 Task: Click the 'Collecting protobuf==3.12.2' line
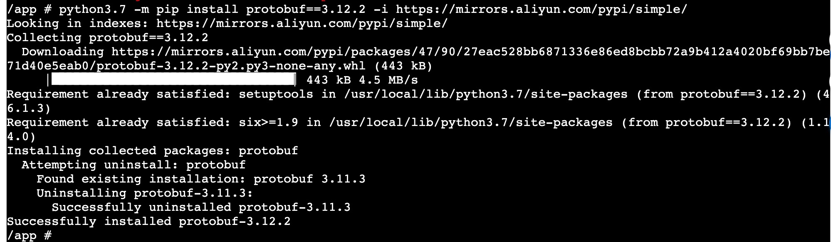(107, 37)
